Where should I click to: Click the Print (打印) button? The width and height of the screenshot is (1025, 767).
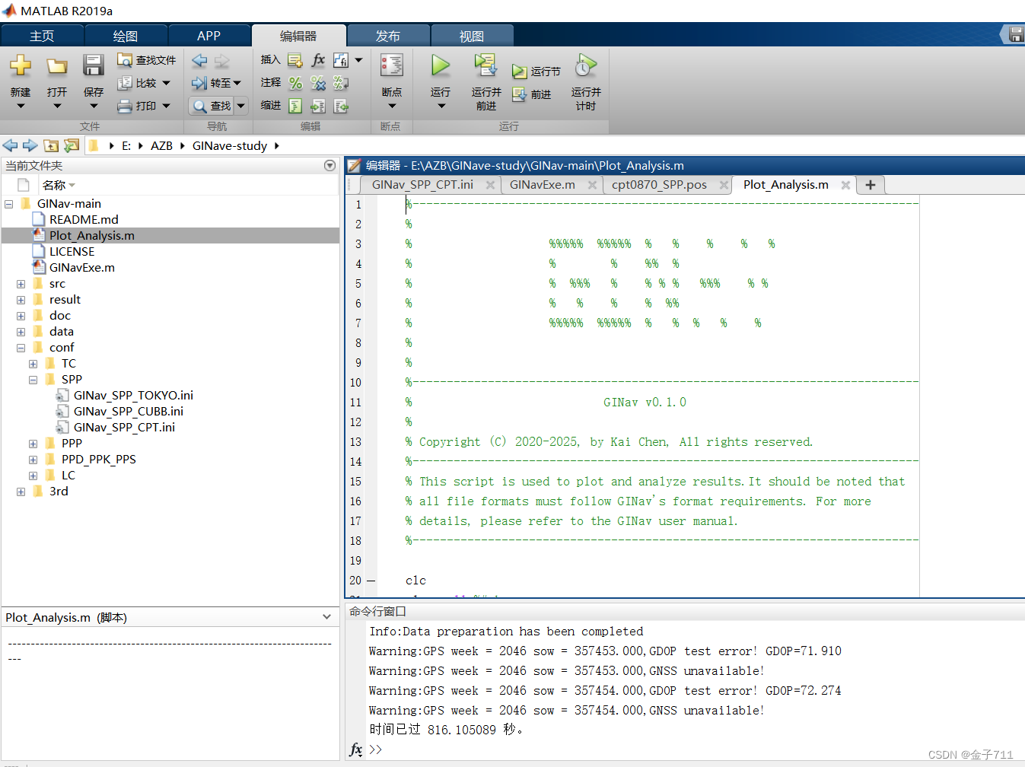tap(144, 106)
